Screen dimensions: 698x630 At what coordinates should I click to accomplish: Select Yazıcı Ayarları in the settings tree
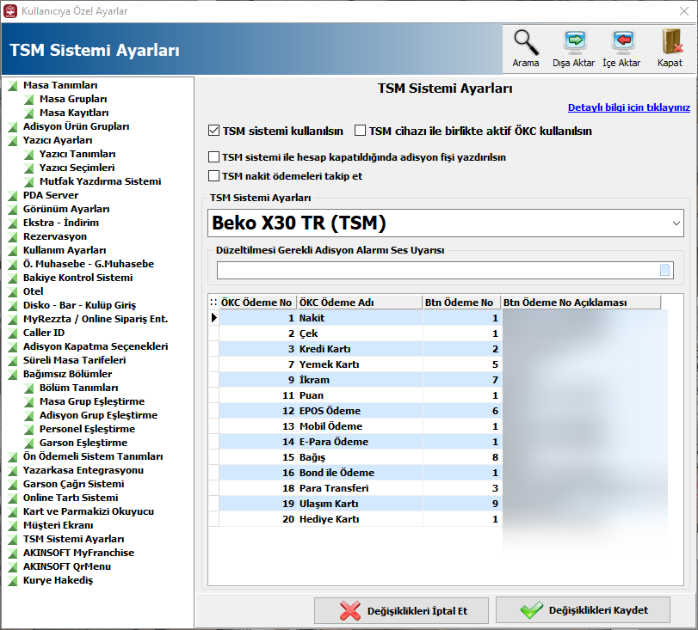pos(58,140)
